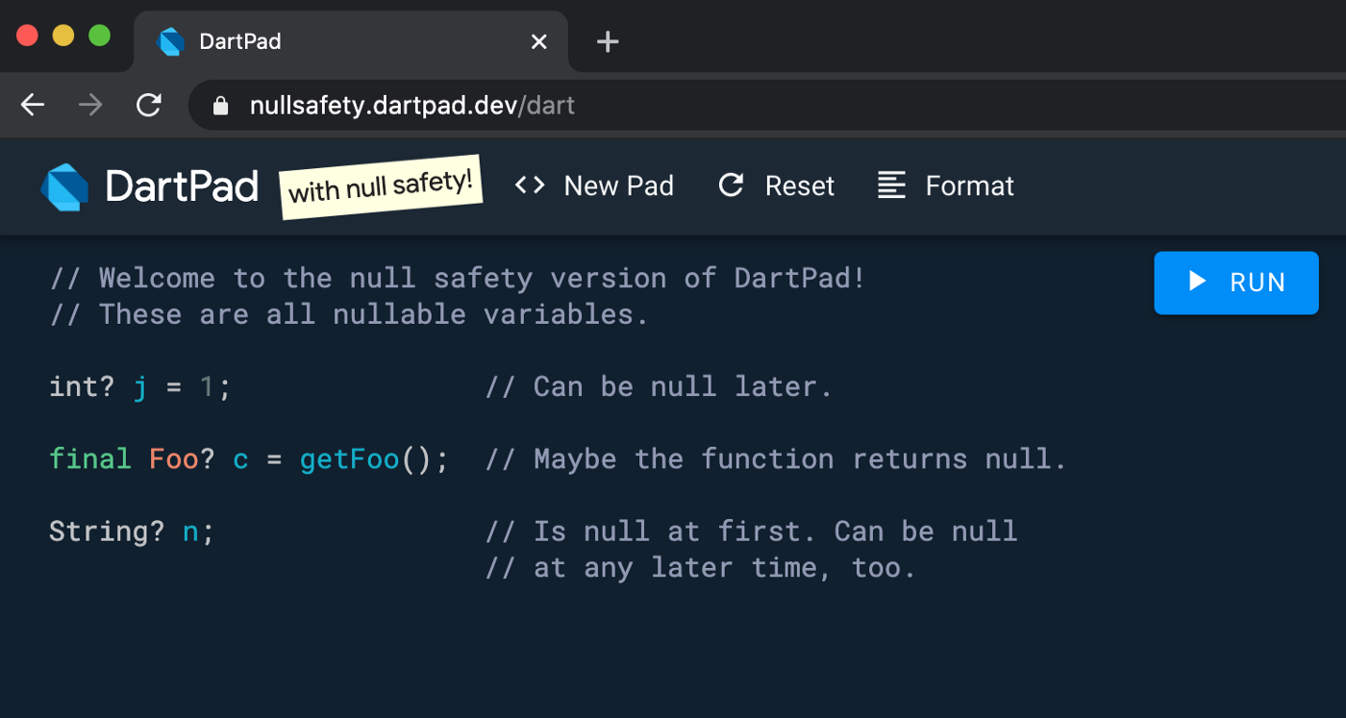Click 'Maybe the function returns null.' comment
This screenshot has width=1346, height=718.
click(776, 459)
